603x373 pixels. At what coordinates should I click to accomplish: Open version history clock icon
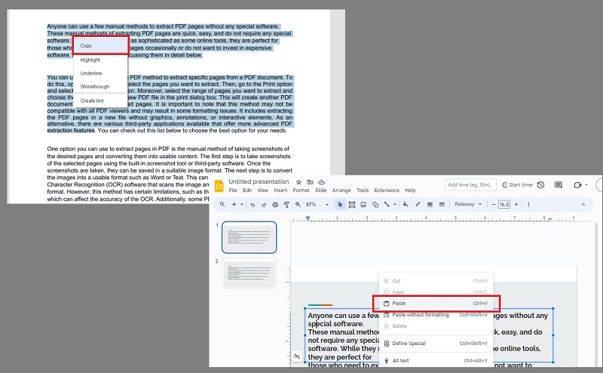540,185
